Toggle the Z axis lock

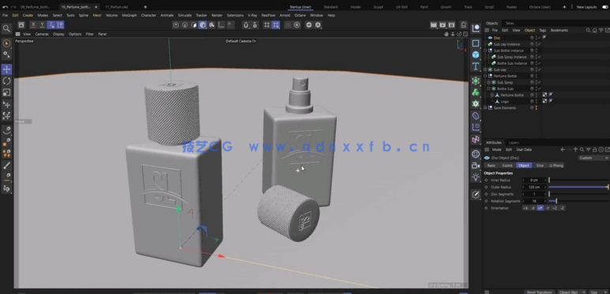51,24
